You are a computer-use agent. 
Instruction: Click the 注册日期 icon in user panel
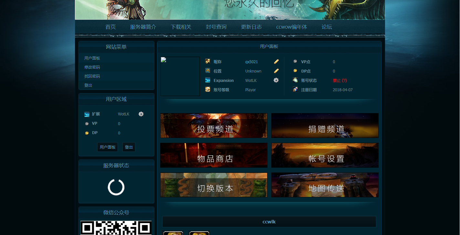pyautogui.click(x=295, y=90)
